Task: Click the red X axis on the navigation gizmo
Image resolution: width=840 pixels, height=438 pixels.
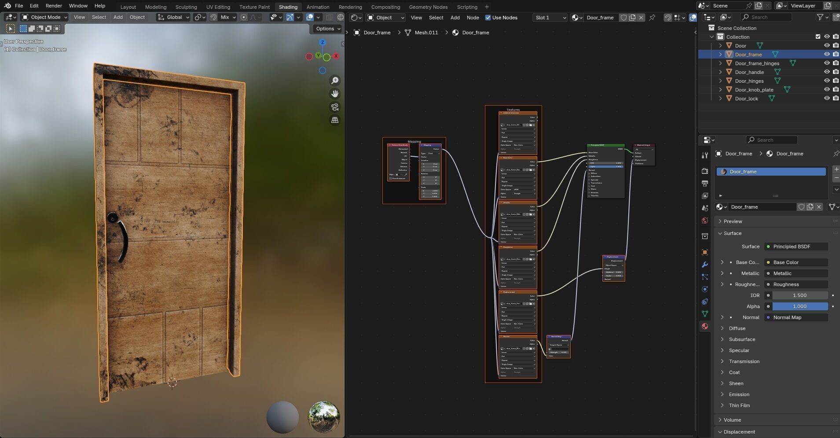Action: [x=336, y=56]
